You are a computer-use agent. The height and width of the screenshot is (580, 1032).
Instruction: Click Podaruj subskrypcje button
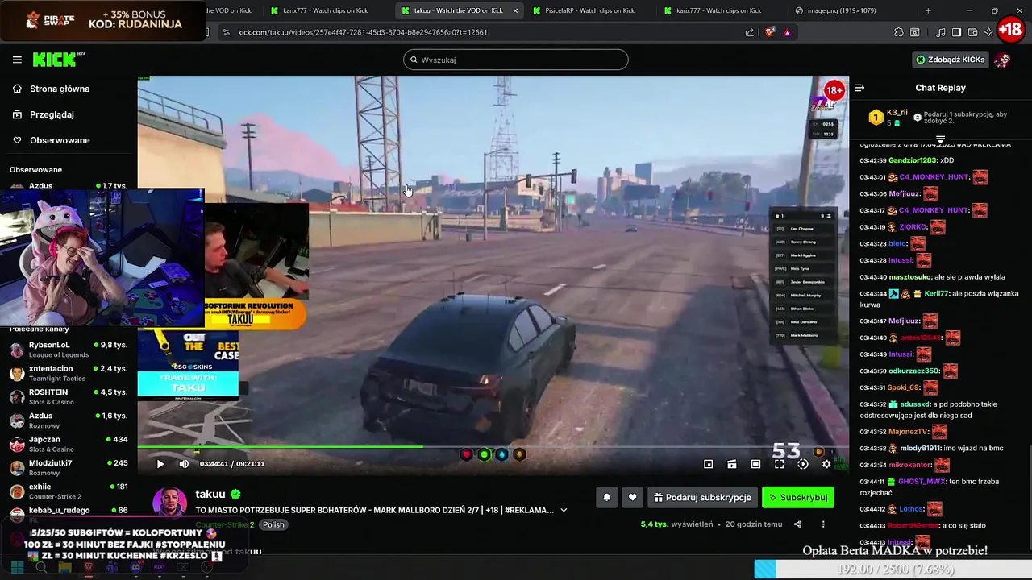pos(702,498)
